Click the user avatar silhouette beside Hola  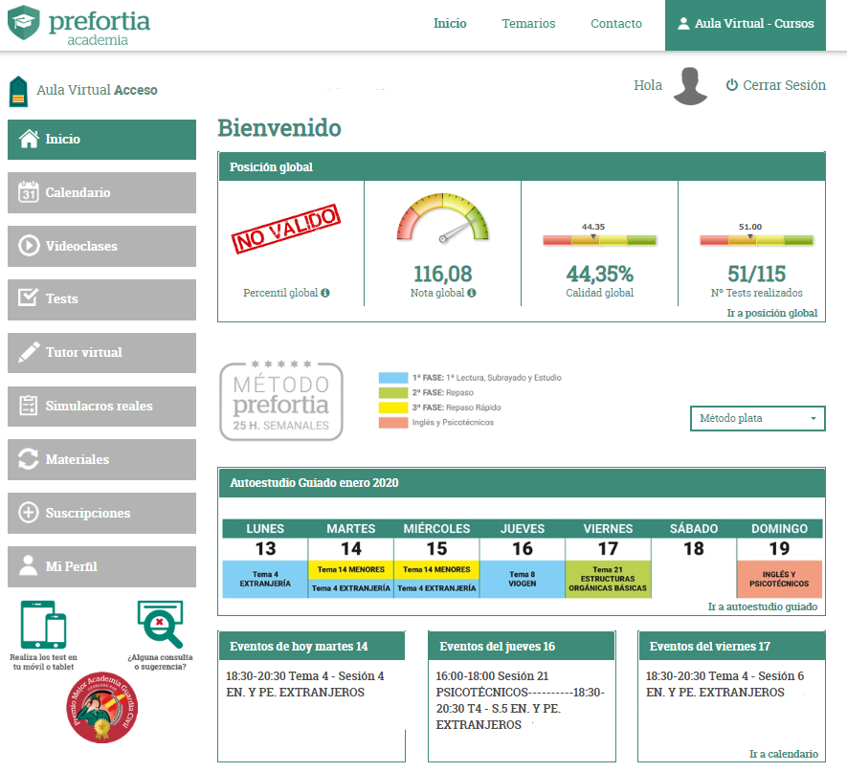(x=690, y=86)
